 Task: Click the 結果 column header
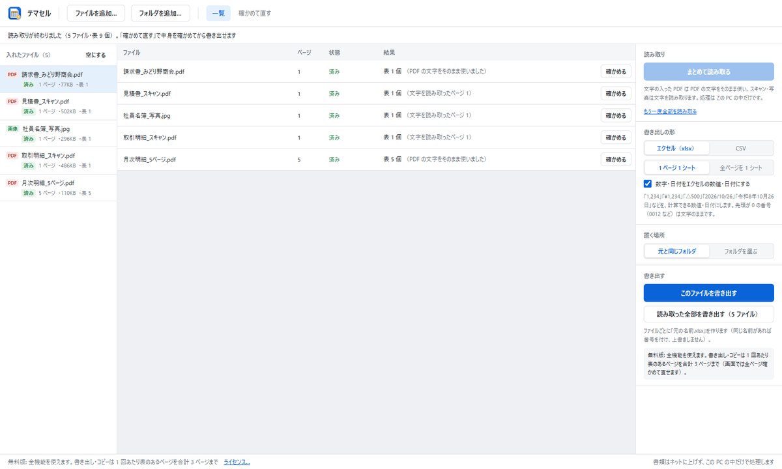(390, 52)
